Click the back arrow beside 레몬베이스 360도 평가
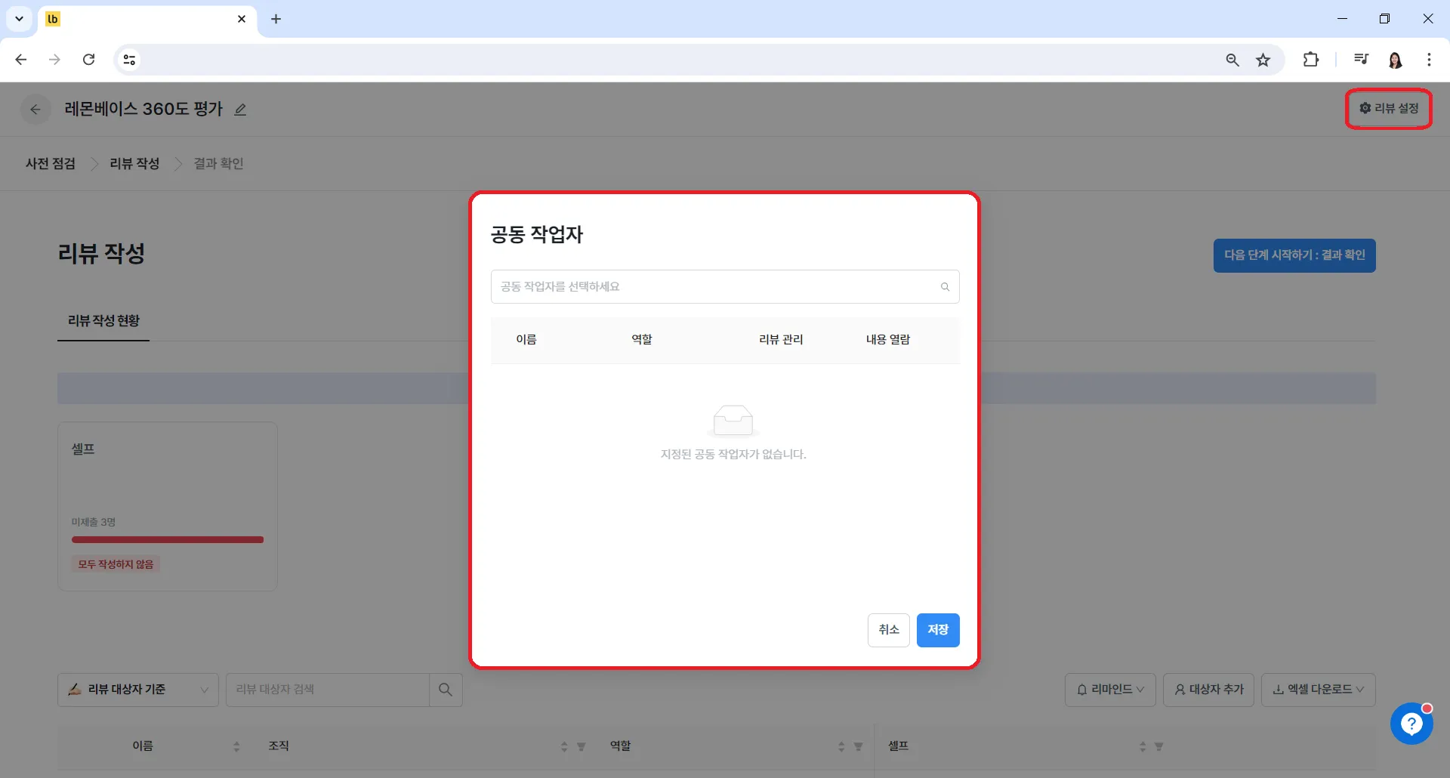The width and height of the screenshot is (1450, 778). click(35, 110)
